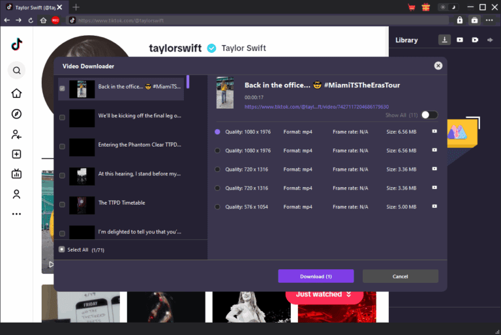The height and width of the screenshot is (335, 501).
Task: Go to TikTok Home icon
Action: (17, 93)
